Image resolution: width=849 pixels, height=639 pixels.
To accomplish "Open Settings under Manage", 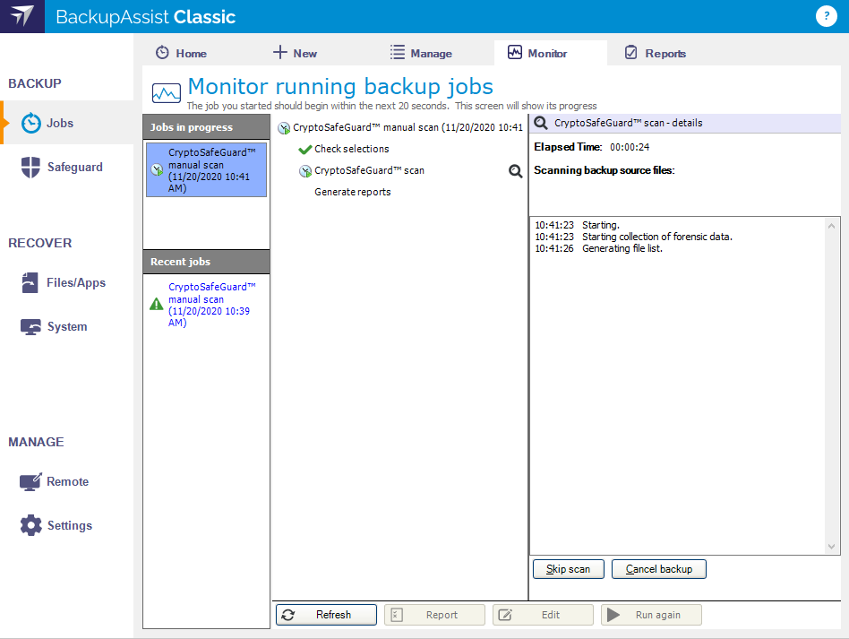I will click(x=67, y=525).
